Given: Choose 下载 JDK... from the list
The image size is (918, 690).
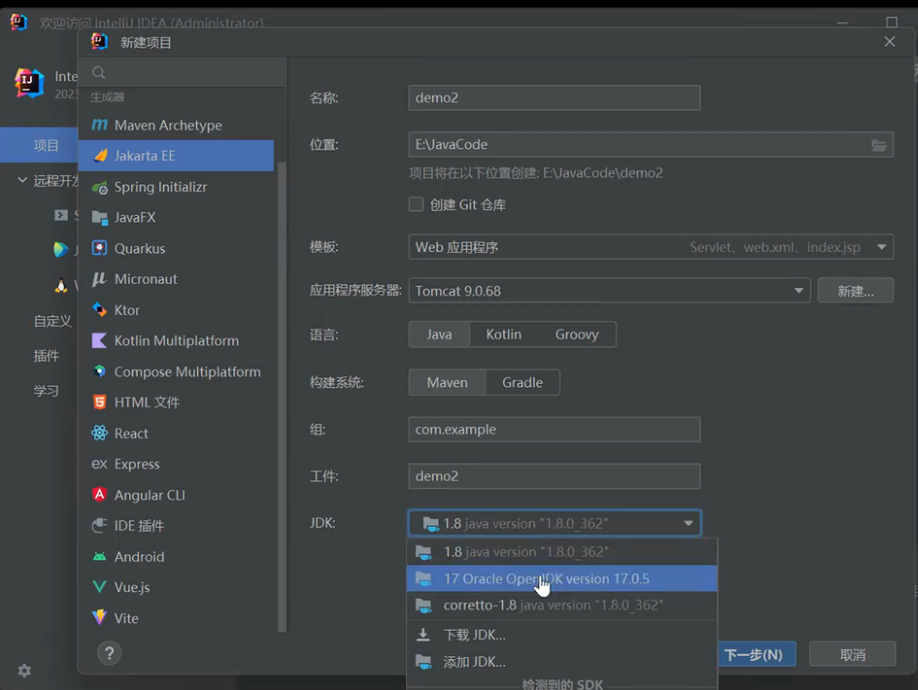Looking at the screenshot, I should [562, 635].
